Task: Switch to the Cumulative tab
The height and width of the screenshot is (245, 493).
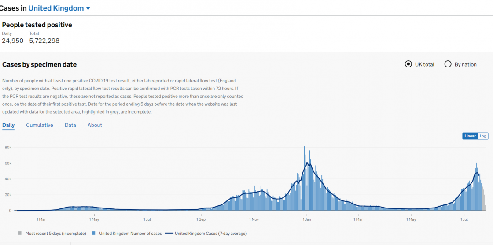Action: 40,125
